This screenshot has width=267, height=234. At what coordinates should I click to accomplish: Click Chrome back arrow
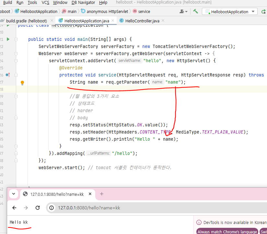click(x=14, y=208)
